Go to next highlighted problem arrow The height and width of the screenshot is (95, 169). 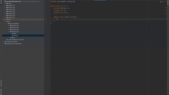click(x=166, y=2)
